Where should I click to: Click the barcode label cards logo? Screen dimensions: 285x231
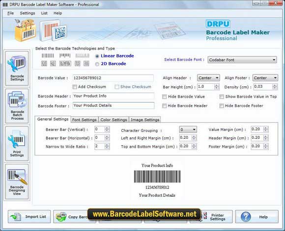[54, 31]
